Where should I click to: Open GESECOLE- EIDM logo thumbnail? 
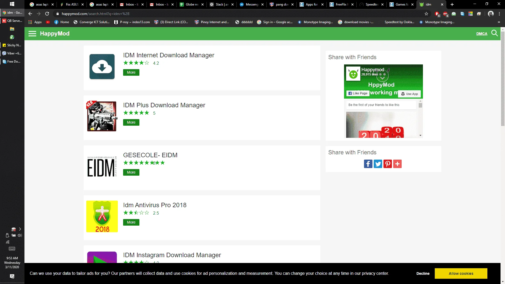(102, 166)
